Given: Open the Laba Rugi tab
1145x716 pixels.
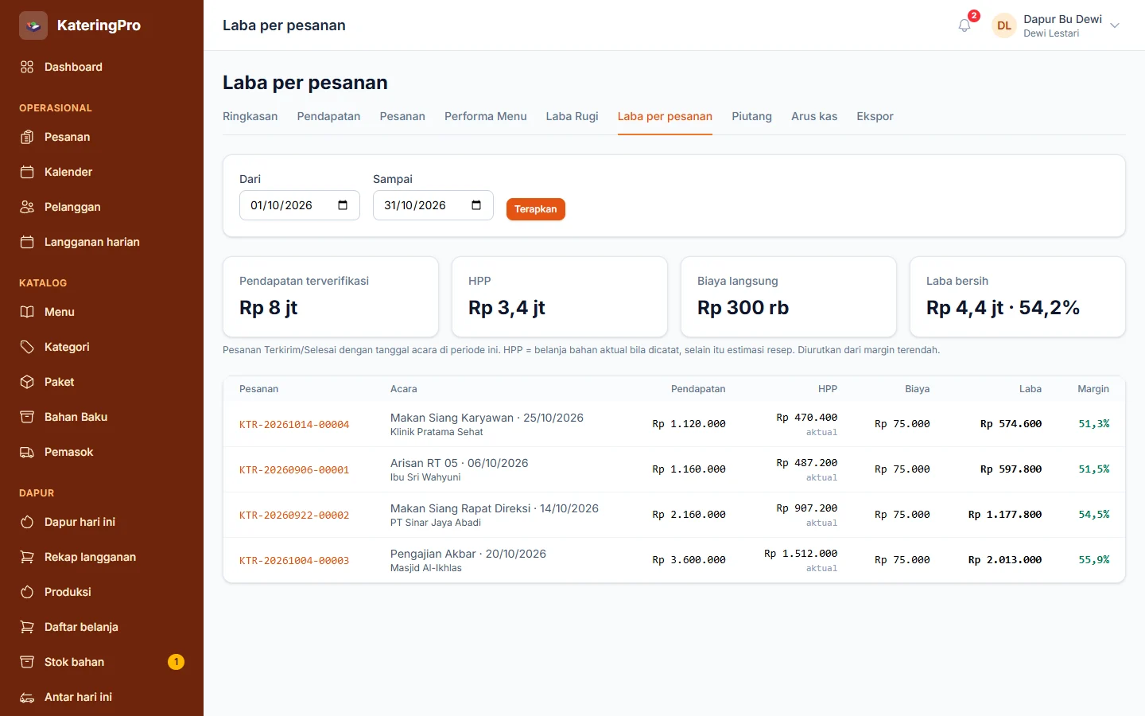Looking at the screenshot, I should [x=572, y=116].
